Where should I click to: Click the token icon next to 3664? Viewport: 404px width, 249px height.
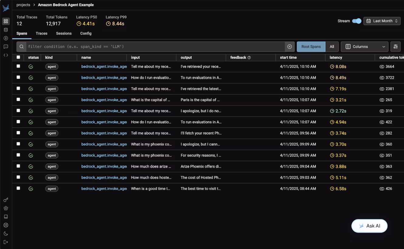point(382,67)
